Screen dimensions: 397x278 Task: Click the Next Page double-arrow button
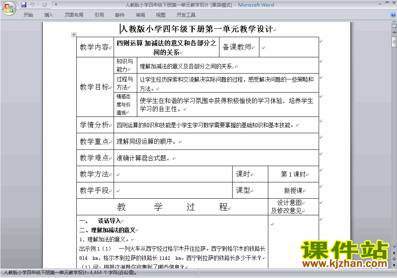tap(394, 265)
